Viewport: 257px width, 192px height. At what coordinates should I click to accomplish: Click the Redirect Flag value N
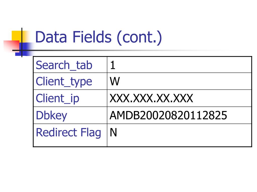click(x=113, y=132)
